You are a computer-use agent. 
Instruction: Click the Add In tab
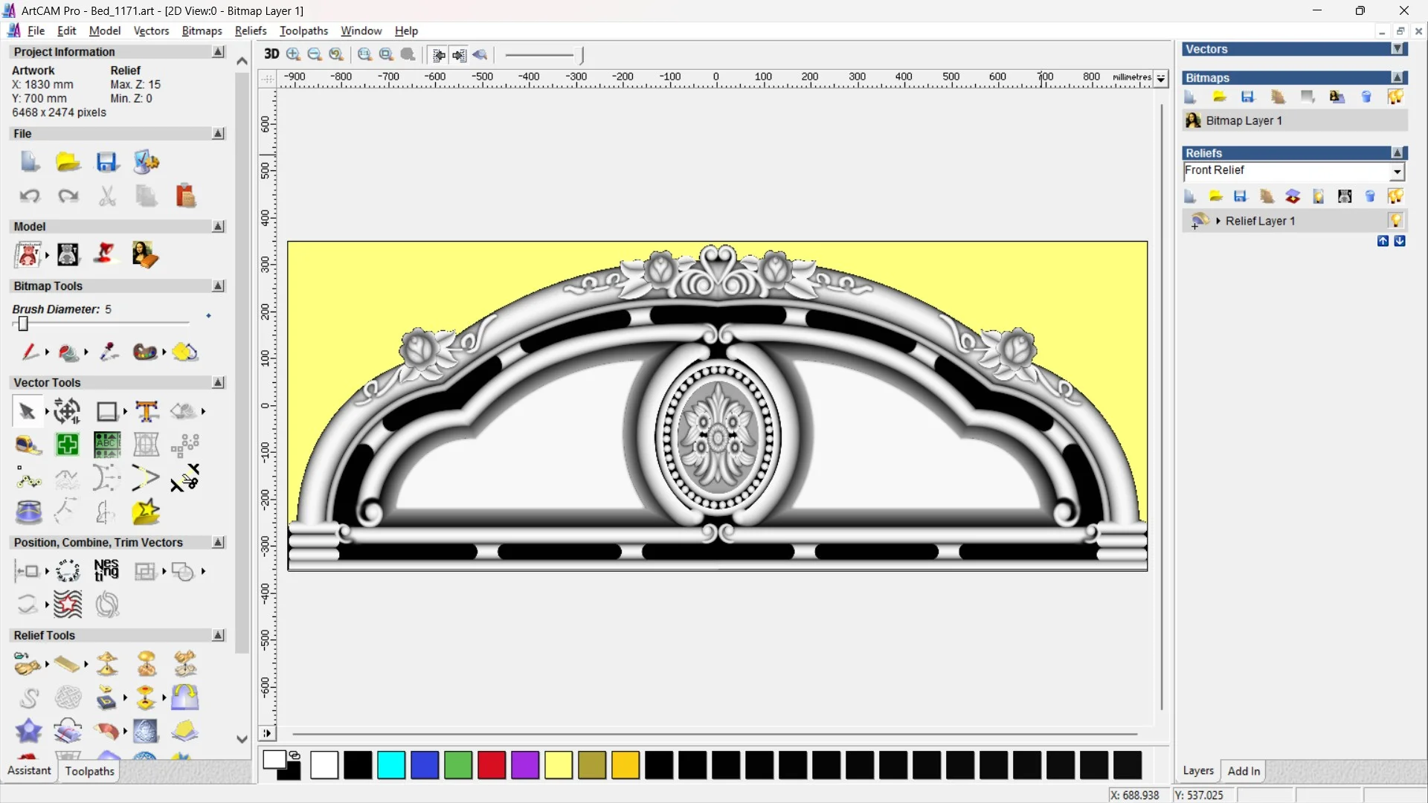click(x=1244, y=771)
